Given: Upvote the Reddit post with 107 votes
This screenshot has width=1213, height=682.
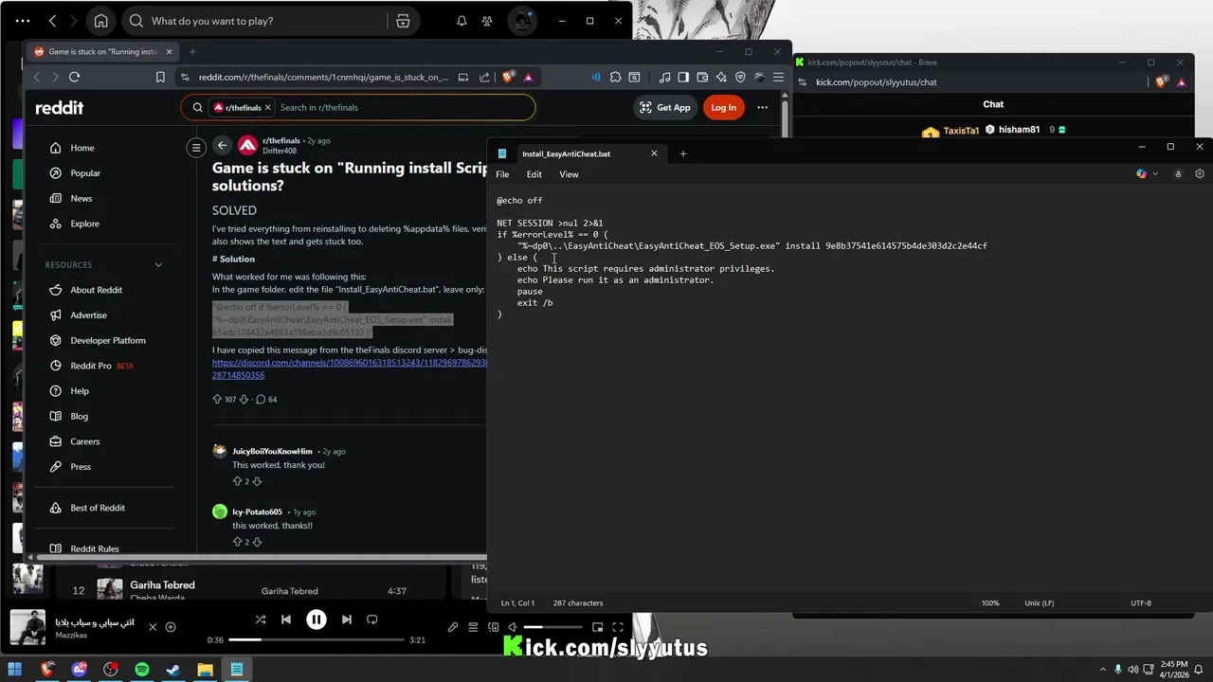Looking at the screenshot, I should (x=217, y=400).
